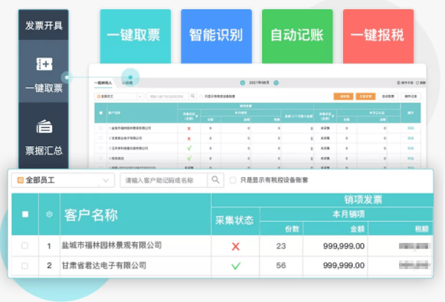
Task: Switch to the 一般纳税人 tab in background window
Action: (103, 83)
